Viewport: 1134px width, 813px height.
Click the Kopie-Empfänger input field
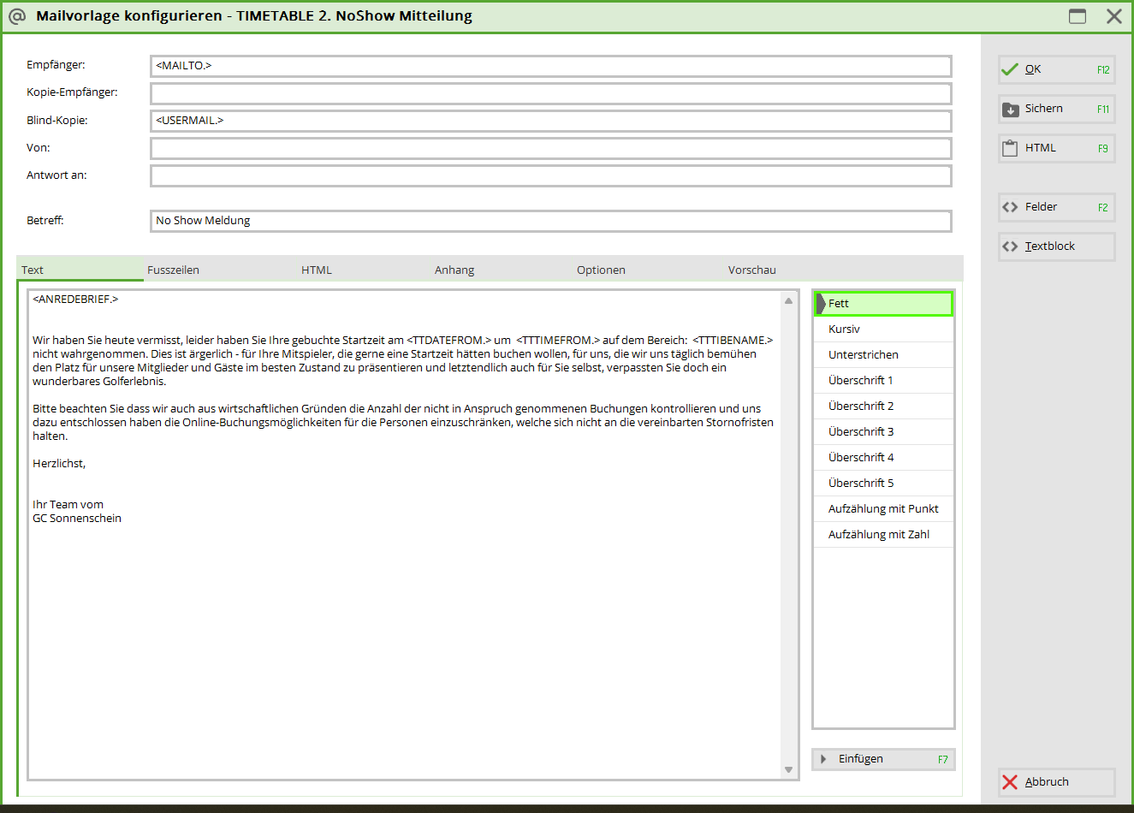click(x=550, y=93)
